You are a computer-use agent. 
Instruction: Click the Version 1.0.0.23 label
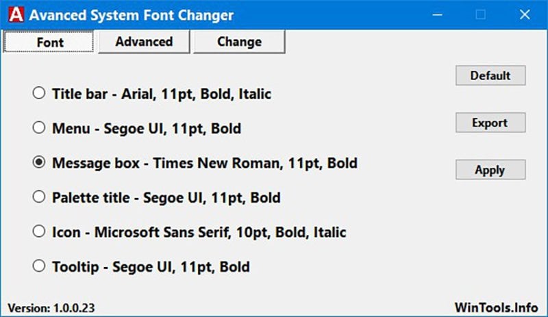(x=51, y=308)
